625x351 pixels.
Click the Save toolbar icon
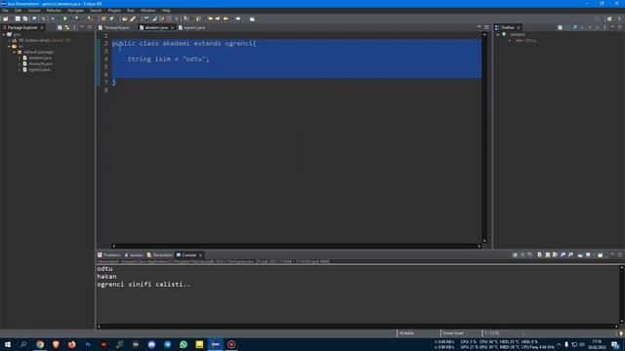pos(18,19)
